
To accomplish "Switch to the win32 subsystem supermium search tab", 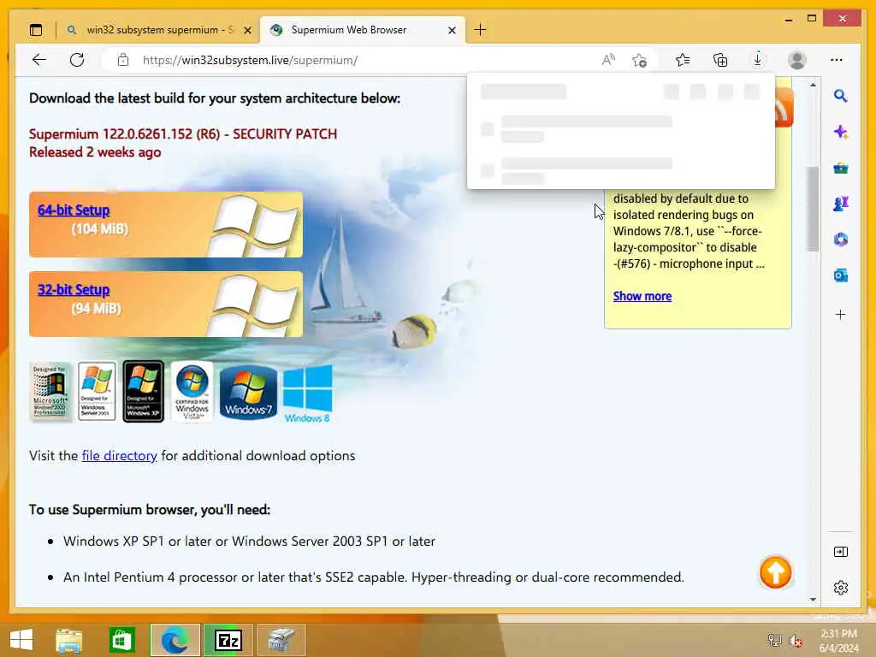I will tap(158, 30).
